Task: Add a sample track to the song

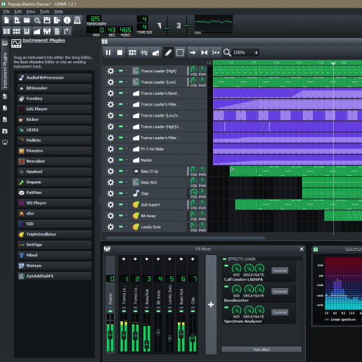Action: pos(144,53)
